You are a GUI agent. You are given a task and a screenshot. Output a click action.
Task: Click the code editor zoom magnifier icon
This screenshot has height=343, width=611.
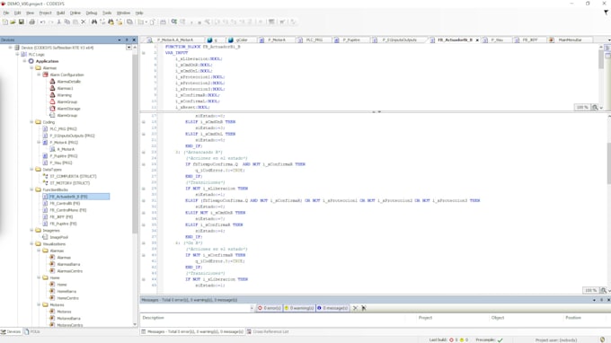point(603,290)
